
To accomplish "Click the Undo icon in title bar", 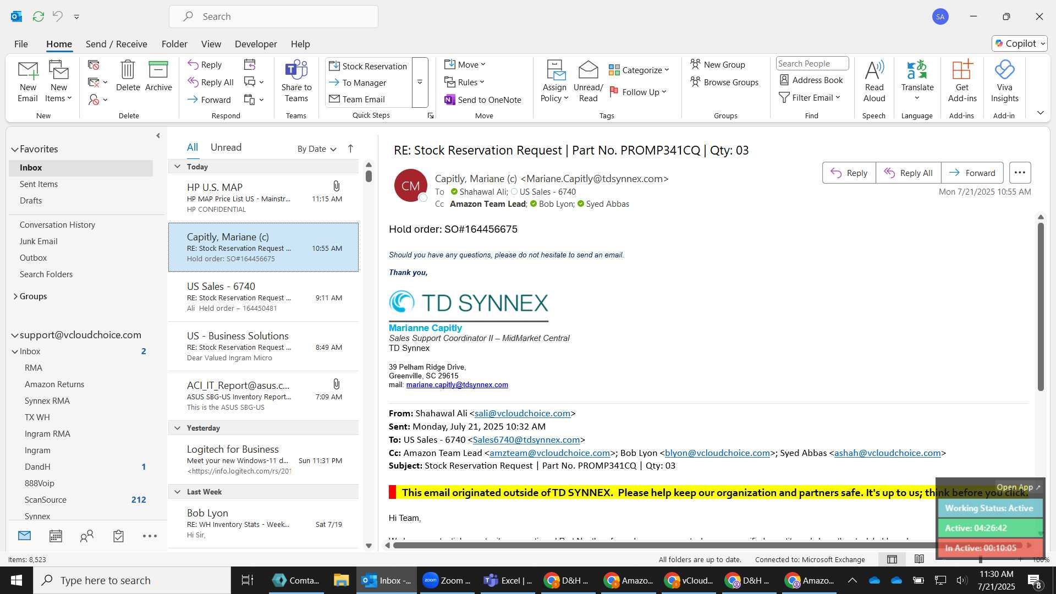I will 57,16.
